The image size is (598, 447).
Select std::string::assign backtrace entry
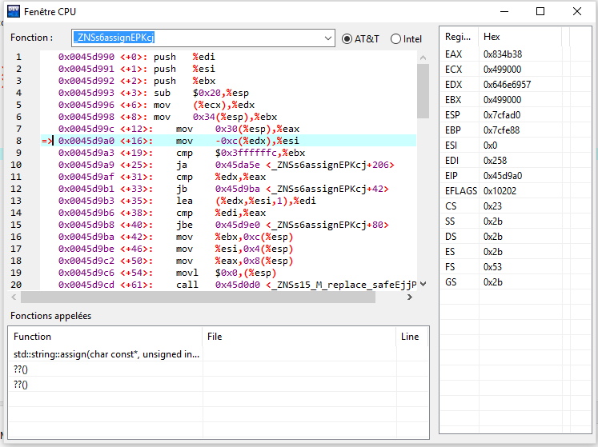click(106, 354)
